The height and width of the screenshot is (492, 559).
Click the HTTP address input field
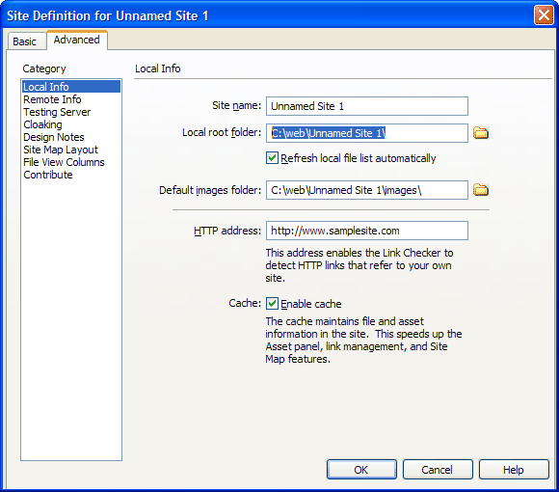tap(367, 231)
